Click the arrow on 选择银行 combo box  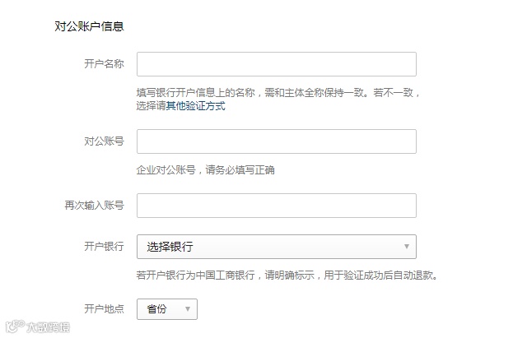click(x=406, y=247)
